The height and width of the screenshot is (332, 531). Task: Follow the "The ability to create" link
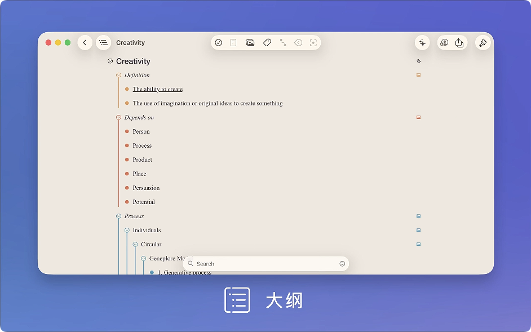(157, 89)
